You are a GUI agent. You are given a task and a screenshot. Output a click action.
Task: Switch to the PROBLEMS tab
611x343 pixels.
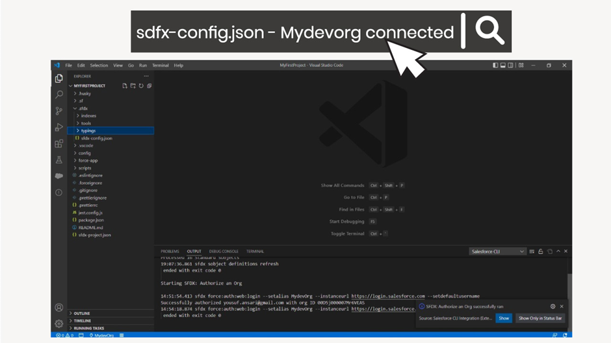click(x=170, y=251)
